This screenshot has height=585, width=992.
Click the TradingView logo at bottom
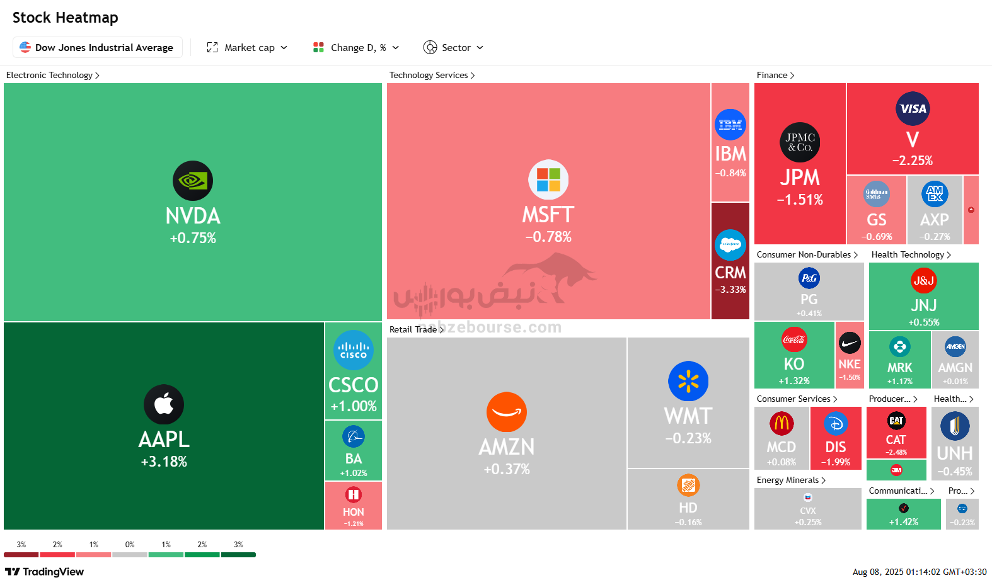pyautogui.click(x=44, y=572)
